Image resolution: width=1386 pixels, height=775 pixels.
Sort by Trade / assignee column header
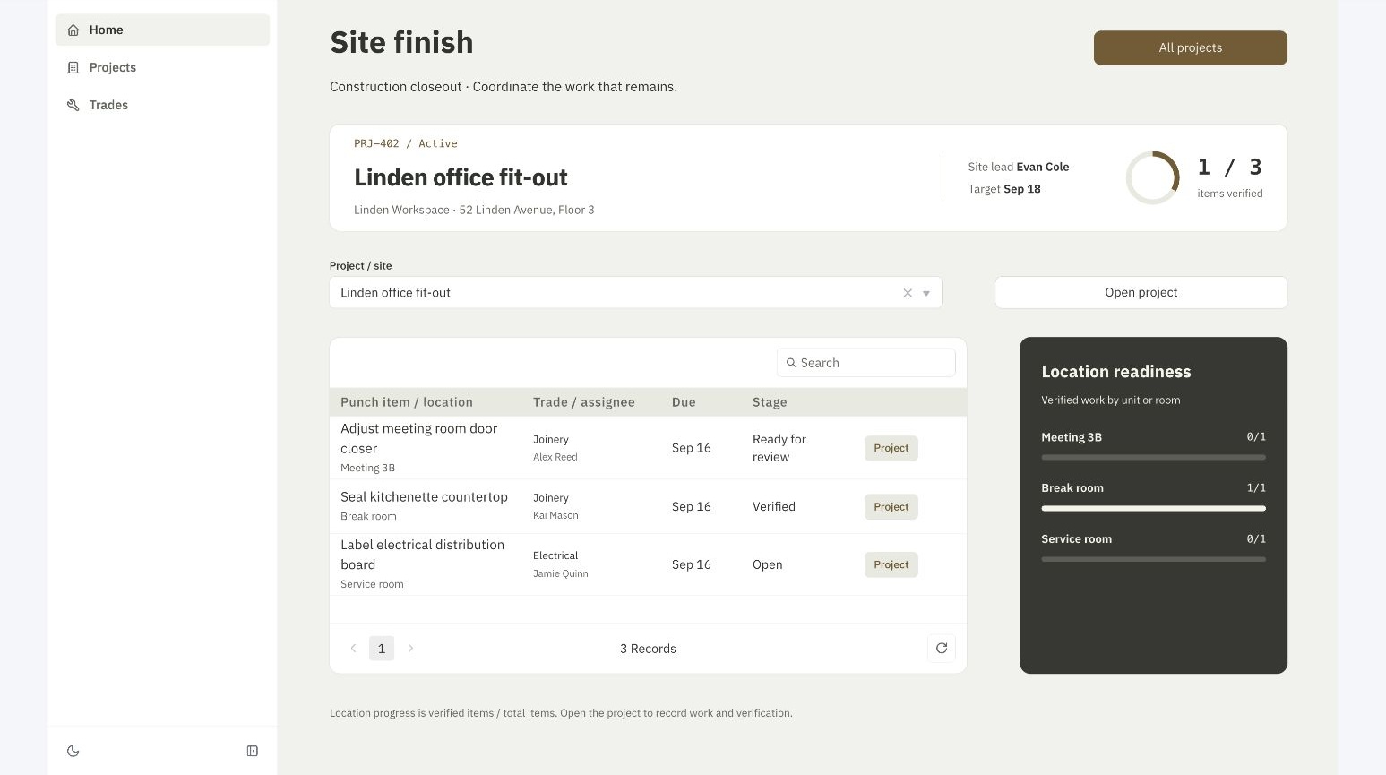[584, 402]
